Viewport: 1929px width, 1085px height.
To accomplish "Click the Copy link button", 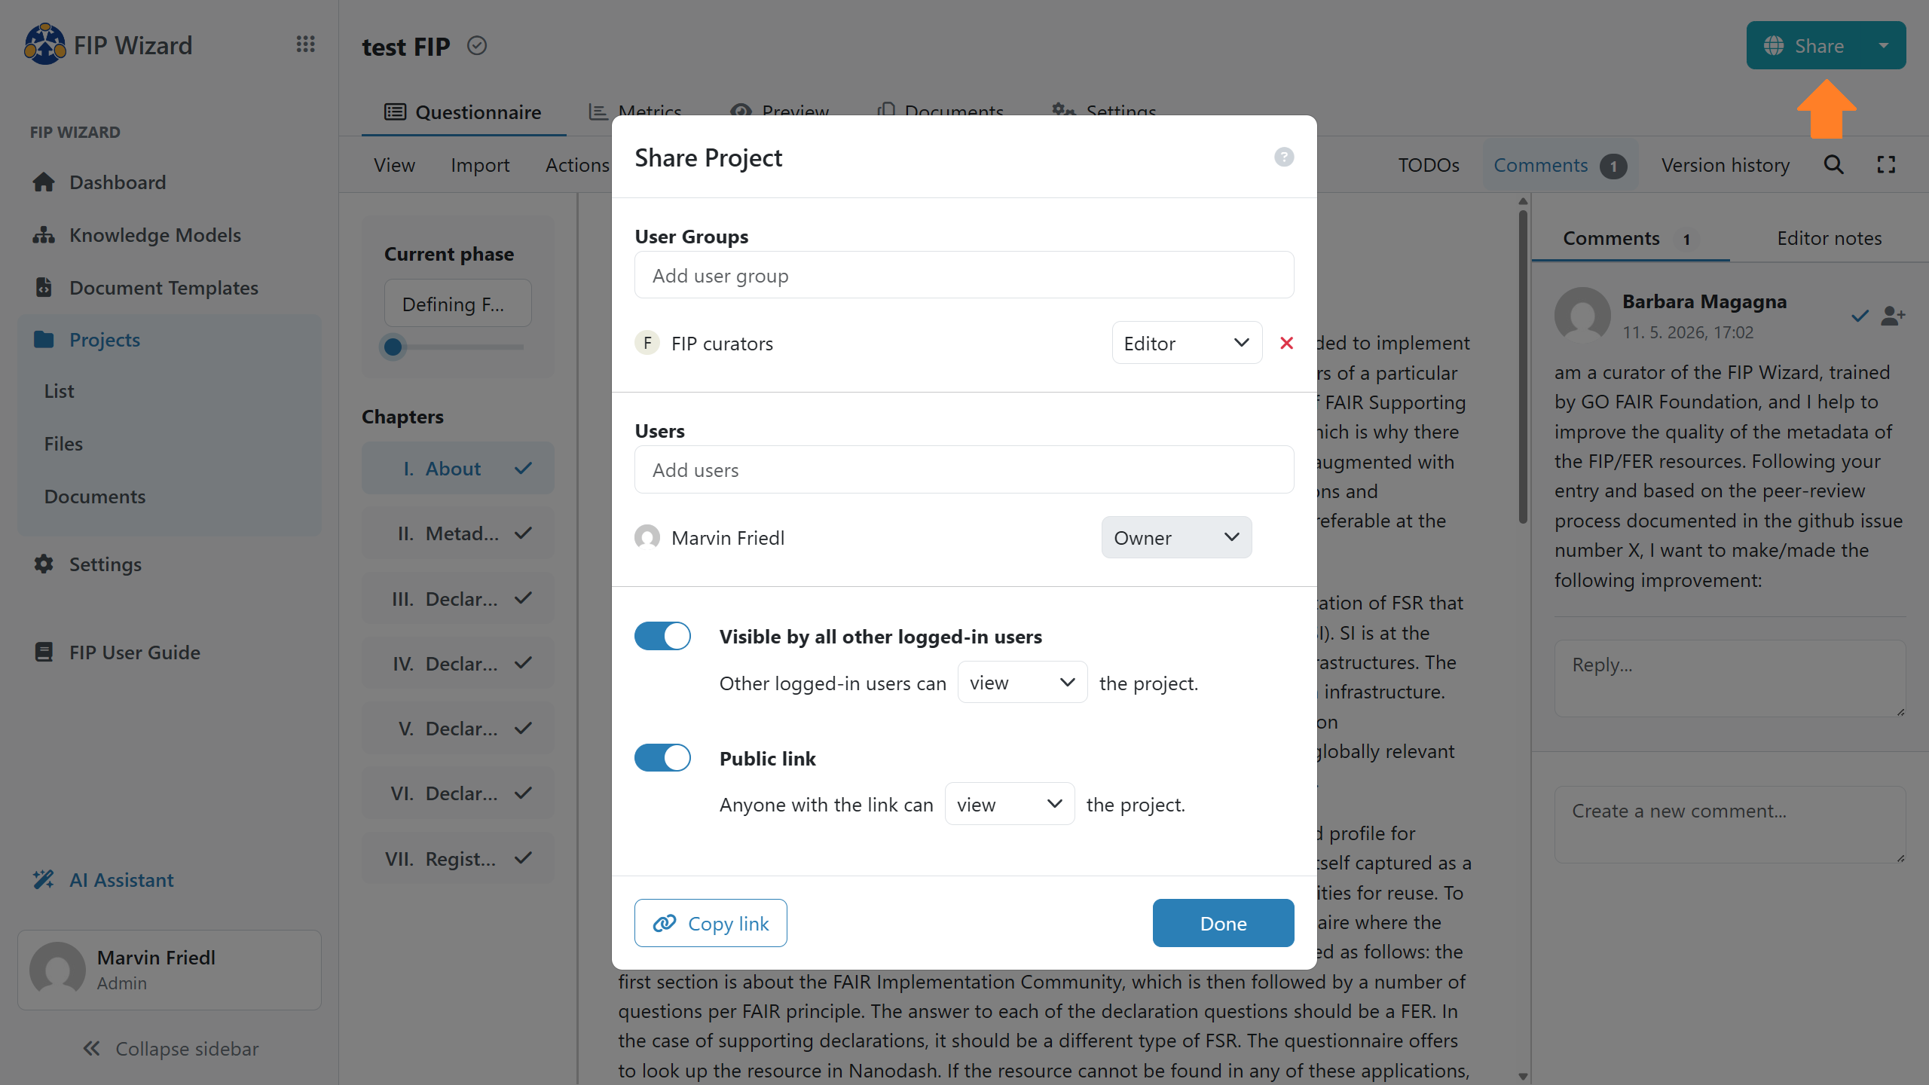I will click(711, 922).
